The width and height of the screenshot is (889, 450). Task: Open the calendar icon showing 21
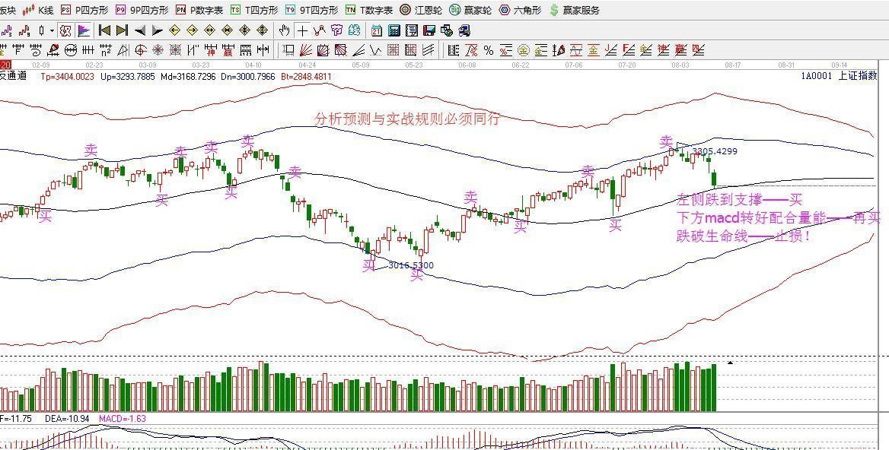(377, 30)
